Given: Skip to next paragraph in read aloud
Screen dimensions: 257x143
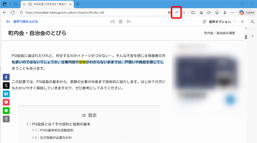Looking at the screenshot, I should (x=129, y=21).
